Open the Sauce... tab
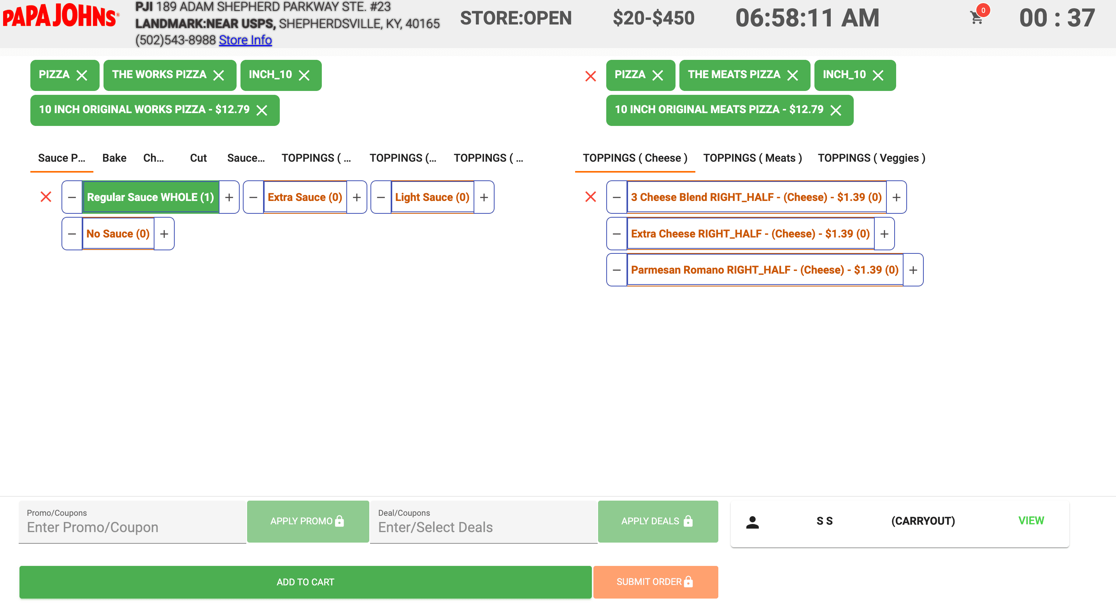 (246, 158)
